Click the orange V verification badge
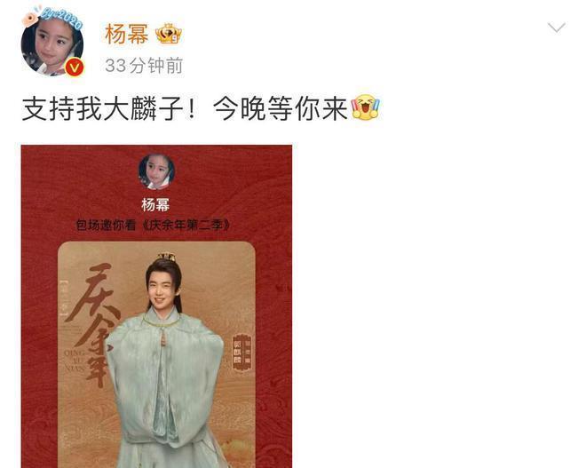This screenshot has height=468, width=586. tap(75, 67)
